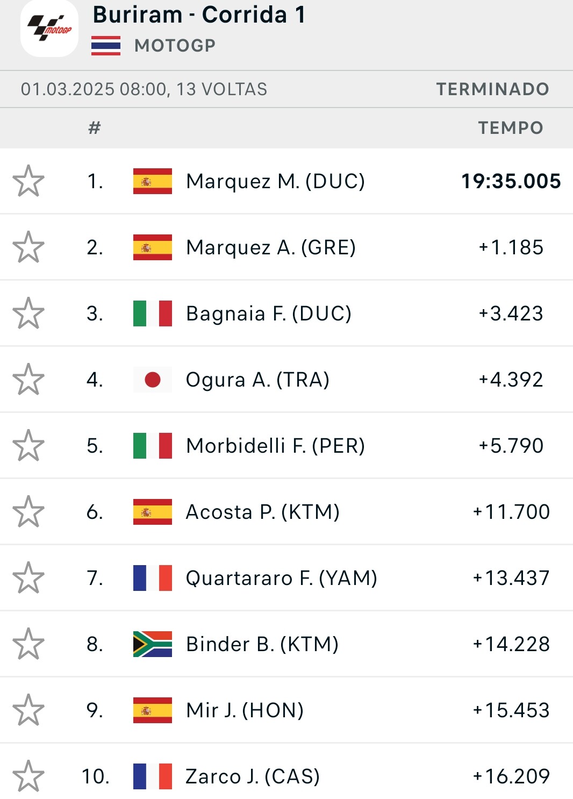Toggle the star beside Ogura A.
Viewport: 573px width, 799px height.
[x=28, y=380]
